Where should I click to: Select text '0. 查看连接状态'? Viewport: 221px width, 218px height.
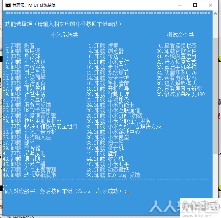178,46
